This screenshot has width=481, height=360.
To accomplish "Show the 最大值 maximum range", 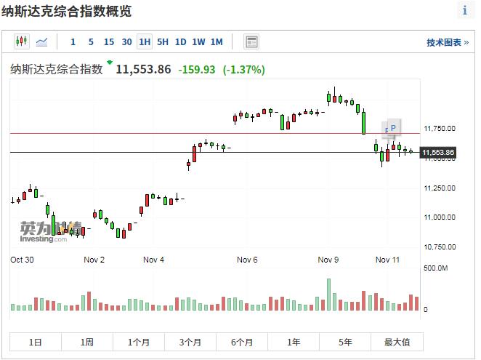I will coord(397,342).
